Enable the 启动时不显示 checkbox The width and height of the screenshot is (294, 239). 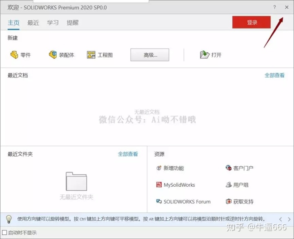point(4,232)
